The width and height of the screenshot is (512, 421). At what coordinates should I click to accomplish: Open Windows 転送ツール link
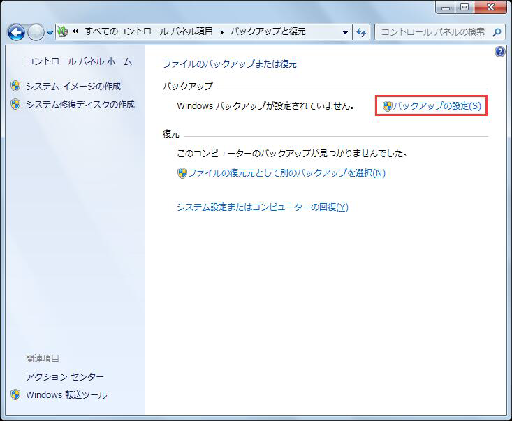coord(66,395)
